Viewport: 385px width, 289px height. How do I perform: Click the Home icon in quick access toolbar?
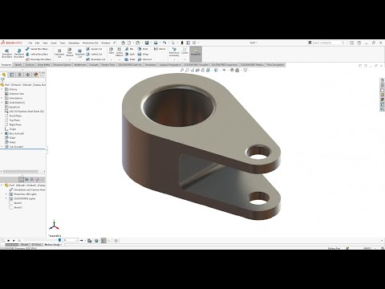123,43
